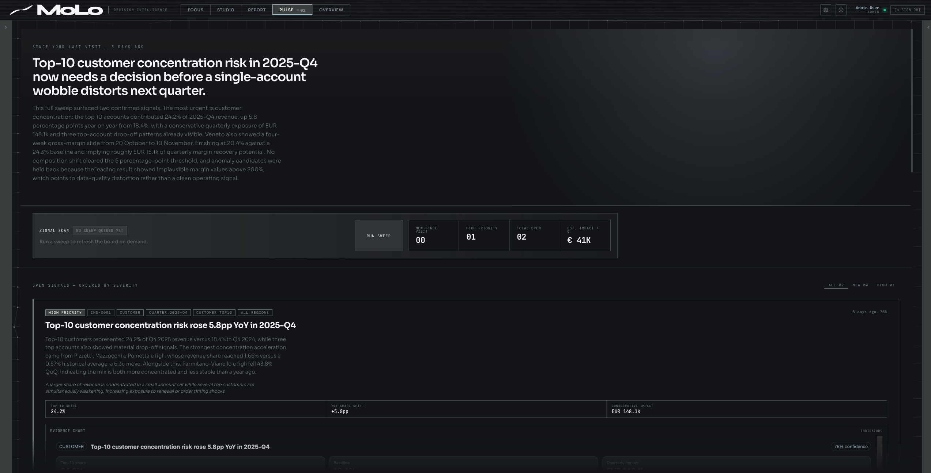
Task: Switch to the Focus tab
Action: (x=196, y=10)
